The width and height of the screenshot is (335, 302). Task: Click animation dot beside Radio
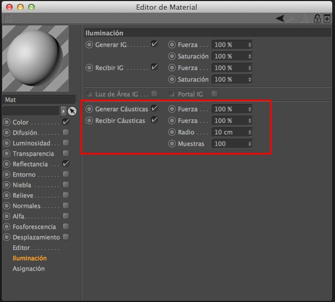[172, 132]
